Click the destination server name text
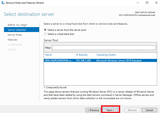The height and width of the screenshot is (113, 160). tap(137, 15)
